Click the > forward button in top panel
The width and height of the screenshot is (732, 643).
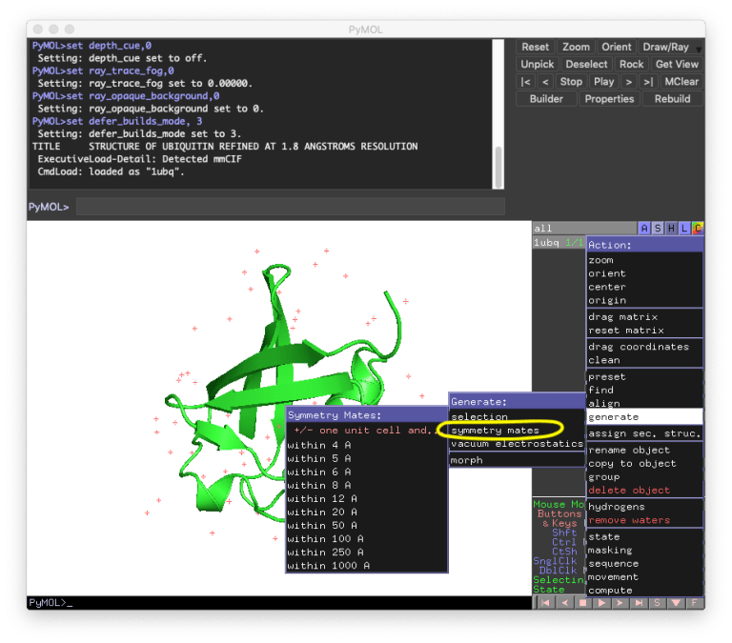coord(629,82)
